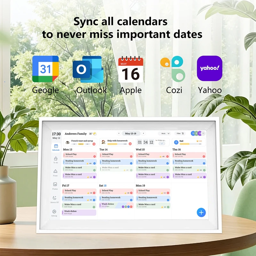This screenshot has height=256, width=256.
Task: Open Reading homework on Tue 14
Action: [116, 162]
